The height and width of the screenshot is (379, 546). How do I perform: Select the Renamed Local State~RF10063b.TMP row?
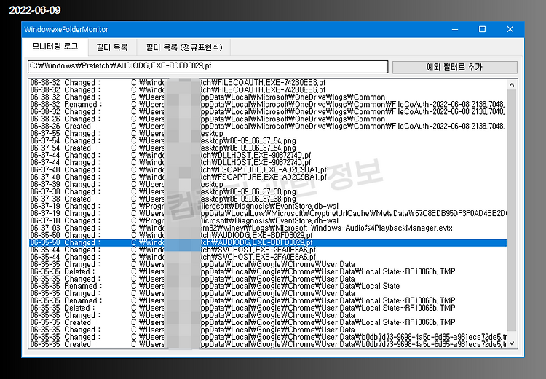pos(267,300)
